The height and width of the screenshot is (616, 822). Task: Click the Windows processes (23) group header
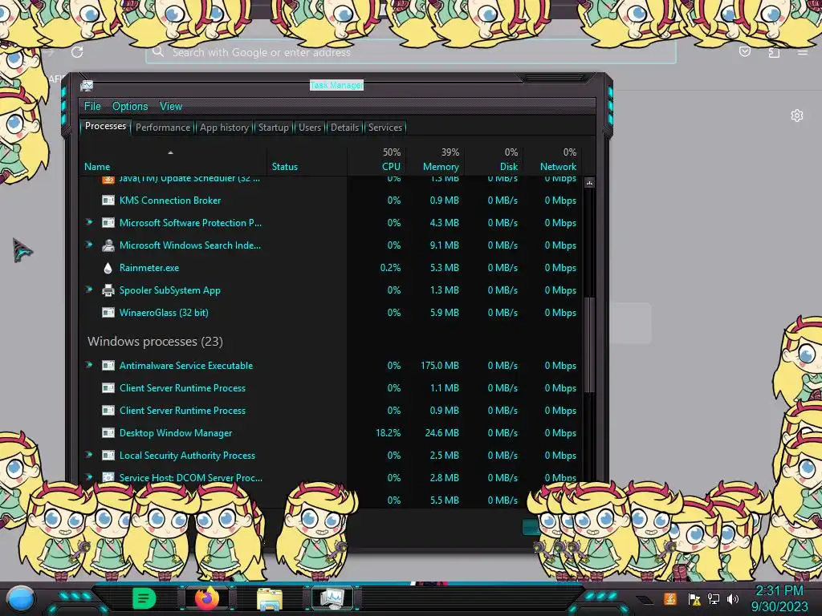click(x=155, y=342)
